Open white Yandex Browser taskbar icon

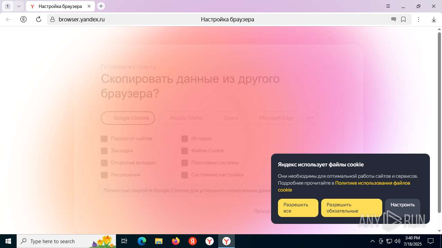tap(210, 241)
